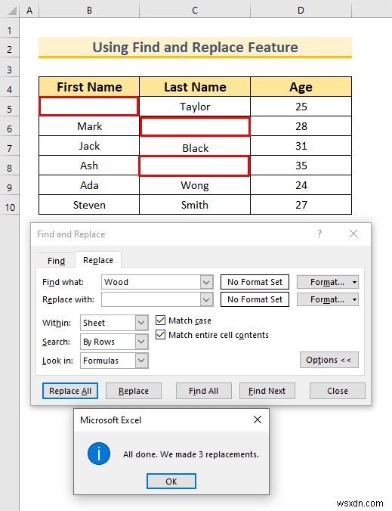Select the Age cell with 25
The height and width of the screenshot is (511, 392).
tap(301, 107)
